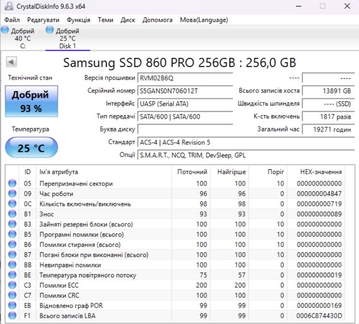Click the Ім`я атрибута column header
The height and width of the screenshot is (324, 359).
click(x=104, y=172)
